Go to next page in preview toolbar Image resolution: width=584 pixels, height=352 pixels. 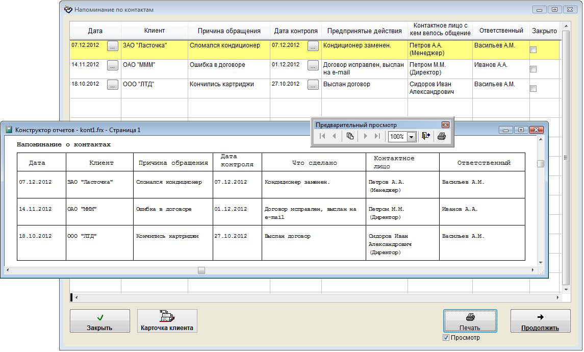(x=365, y=136)
